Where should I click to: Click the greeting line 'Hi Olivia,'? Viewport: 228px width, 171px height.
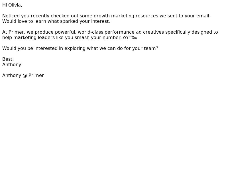coord(12,5)
